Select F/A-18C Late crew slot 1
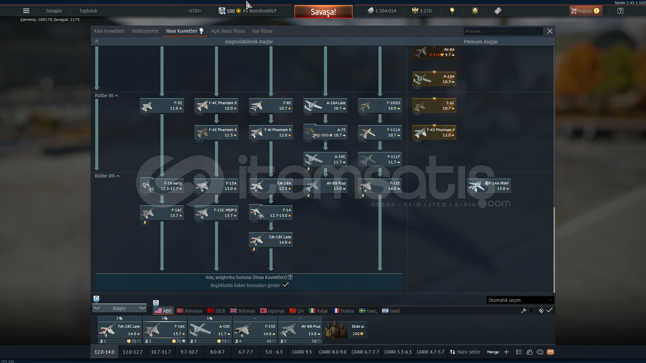This screenshot has height=363, width=646. tap(120, 330)
